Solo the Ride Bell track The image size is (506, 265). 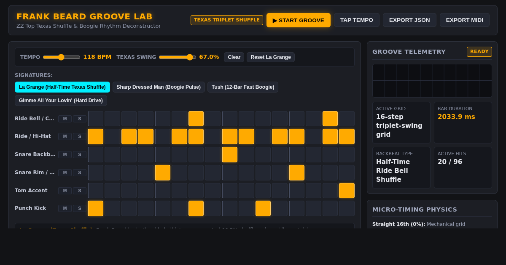(x=80, y=119)
